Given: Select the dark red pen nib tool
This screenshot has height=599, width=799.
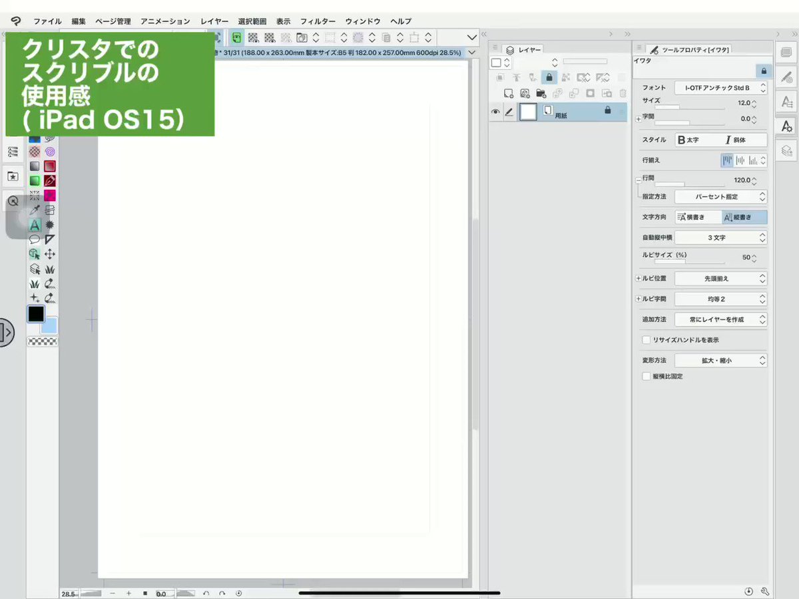Looking at the screenshot, I should click(x=50, y=180).
